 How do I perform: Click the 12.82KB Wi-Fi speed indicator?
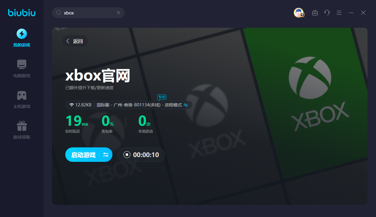click(x=80, y=105)
